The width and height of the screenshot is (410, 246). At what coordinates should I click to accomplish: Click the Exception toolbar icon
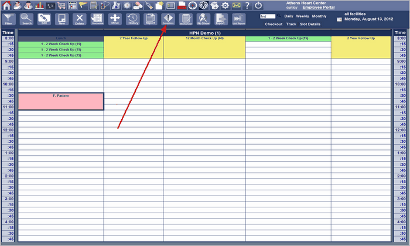(168, 19)
